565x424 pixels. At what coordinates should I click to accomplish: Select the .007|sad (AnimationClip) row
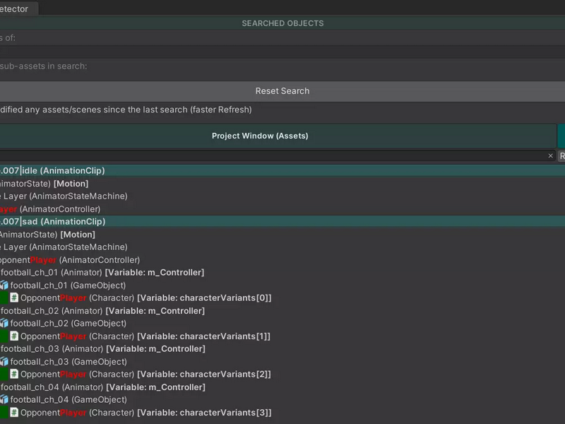[282, 221]
